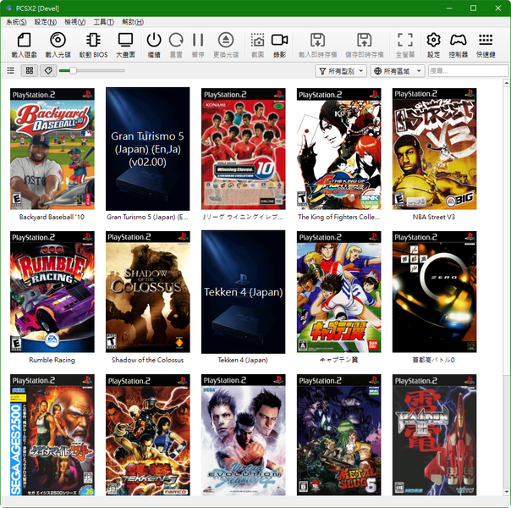The height and width of the screenshot is (508, 511).
Task: Click the Reset (重置) circular arrow icon
Action: point(176,41)
